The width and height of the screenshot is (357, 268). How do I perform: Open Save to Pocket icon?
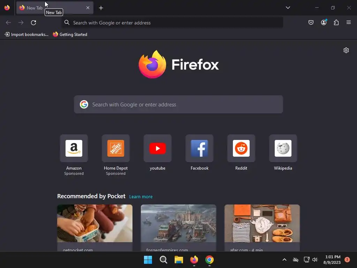point(311,22)
